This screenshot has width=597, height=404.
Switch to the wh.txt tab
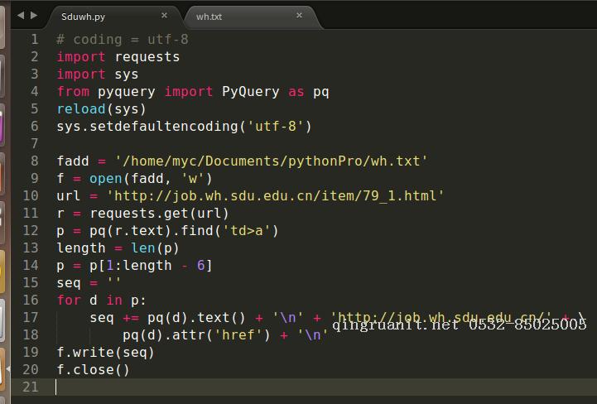(x=209, y=16)
